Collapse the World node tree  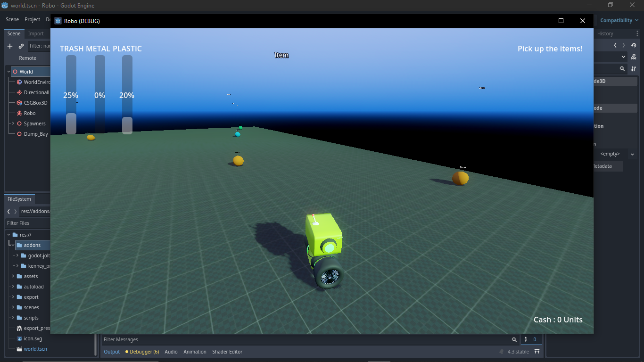tap(8, 72)
